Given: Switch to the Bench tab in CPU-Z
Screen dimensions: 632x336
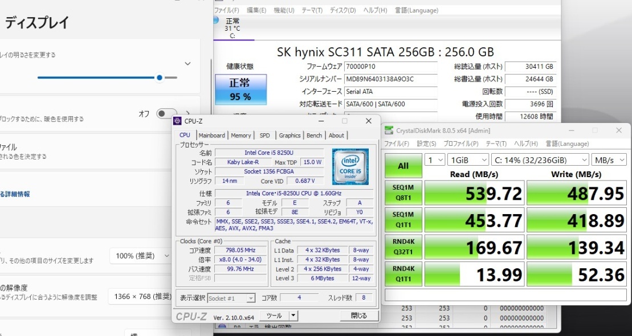Looking at the screenshot, I should pyautogui.click(x=314, y=136).
